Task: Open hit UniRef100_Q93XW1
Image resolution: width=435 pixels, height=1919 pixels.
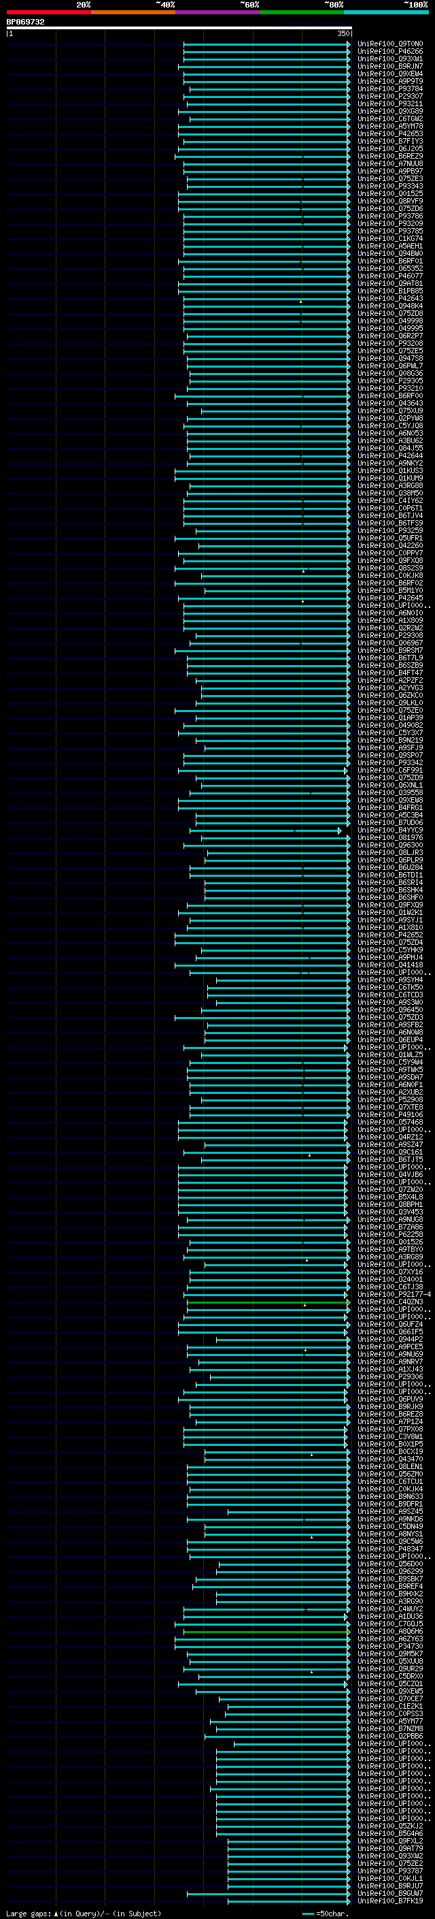Action: (x=389, y=59)
